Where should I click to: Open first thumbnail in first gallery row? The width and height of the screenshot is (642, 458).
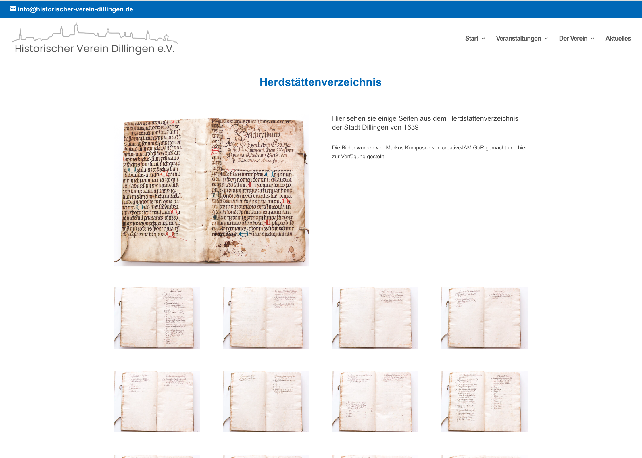(157, 317)
